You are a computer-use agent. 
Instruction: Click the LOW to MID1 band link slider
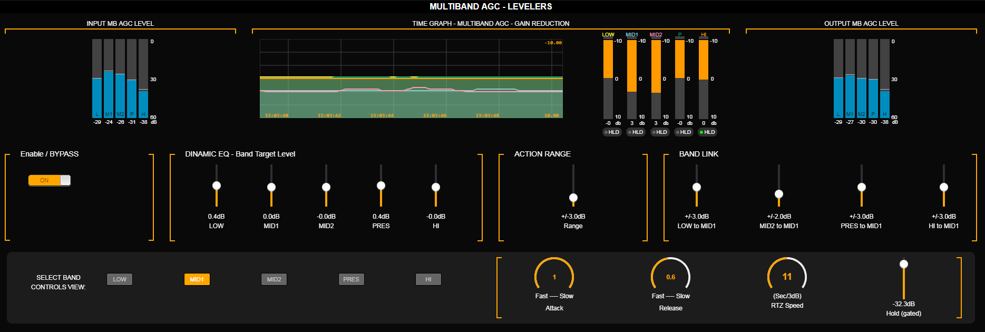tap(697, 187)
